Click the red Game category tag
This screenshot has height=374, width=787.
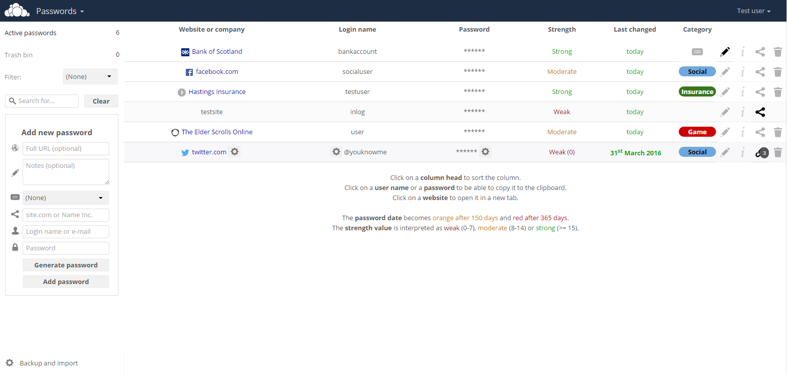coord(697,132)
